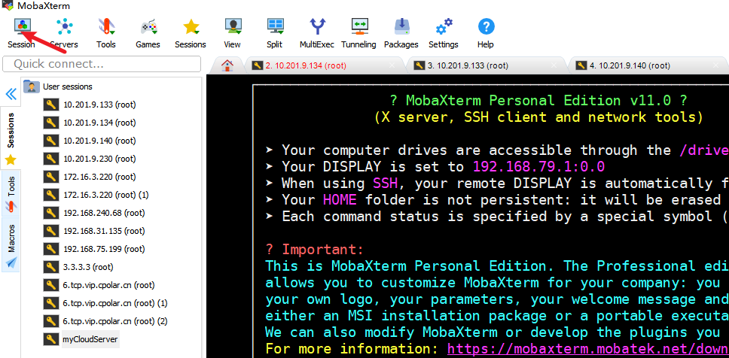Screen dimensions: 729x358
Task: Select the User sessions tree root
Action: 68,86
